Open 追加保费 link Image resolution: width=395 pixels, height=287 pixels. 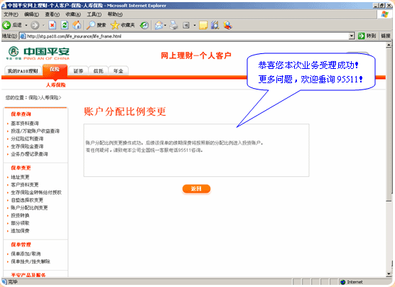[20, 231]
